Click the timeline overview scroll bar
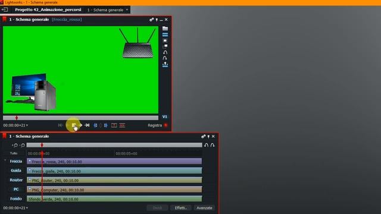381x214 pixels. point(114,145)
